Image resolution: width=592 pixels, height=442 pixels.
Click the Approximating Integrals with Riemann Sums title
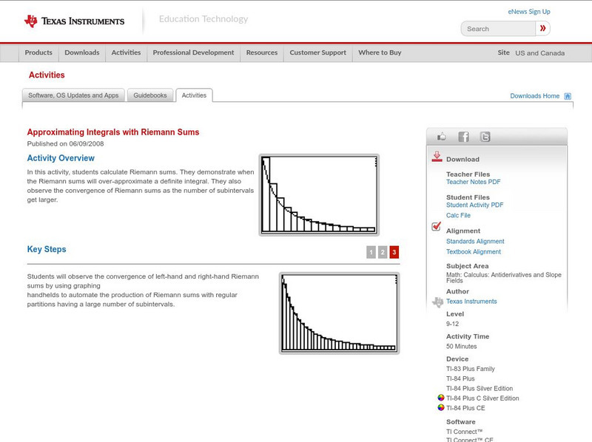click(x=113, y=132)
